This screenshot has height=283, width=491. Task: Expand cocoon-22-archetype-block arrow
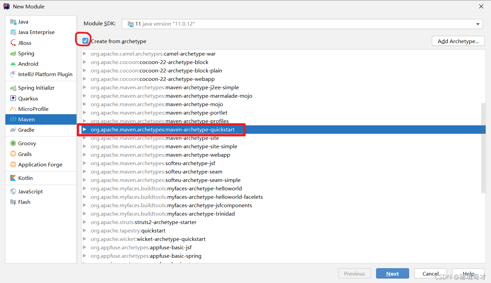pyautogui.click(x=85, y=62)
